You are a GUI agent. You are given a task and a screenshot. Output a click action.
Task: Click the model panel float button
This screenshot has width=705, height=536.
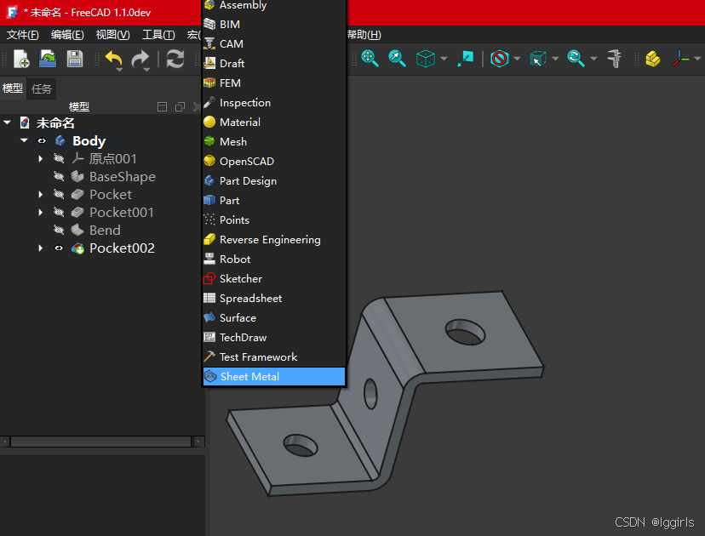pos(180,106)
